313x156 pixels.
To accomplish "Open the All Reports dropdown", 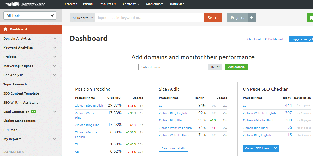I will [82, 18].
